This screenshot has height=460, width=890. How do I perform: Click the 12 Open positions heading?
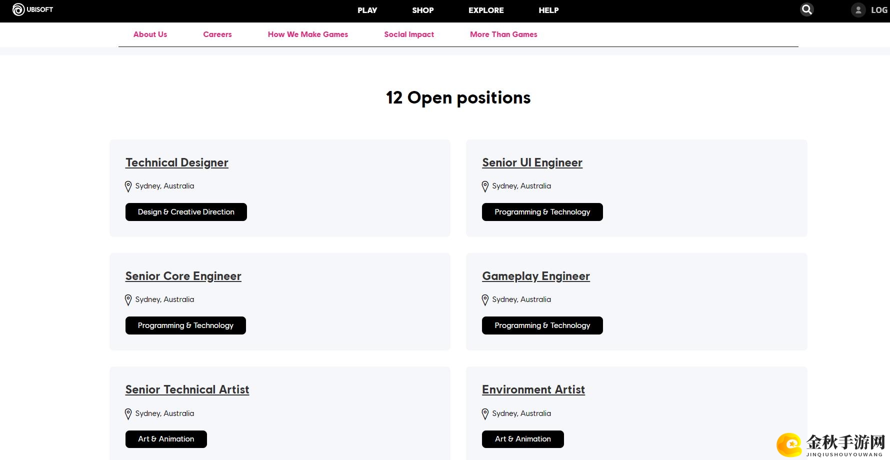click(x=458, y=97)
